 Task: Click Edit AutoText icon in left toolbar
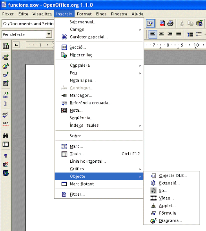[5, 95]
